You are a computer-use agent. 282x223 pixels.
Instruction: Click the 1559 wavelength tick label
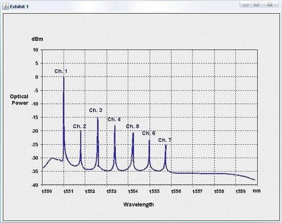pyautogui.click(x=240, y=191)
